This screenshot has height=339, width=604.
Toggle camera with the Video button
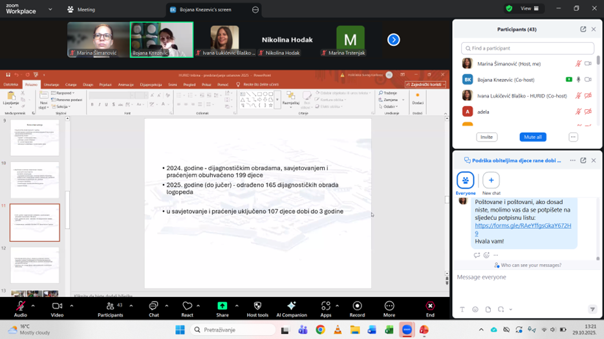(57, 306)
